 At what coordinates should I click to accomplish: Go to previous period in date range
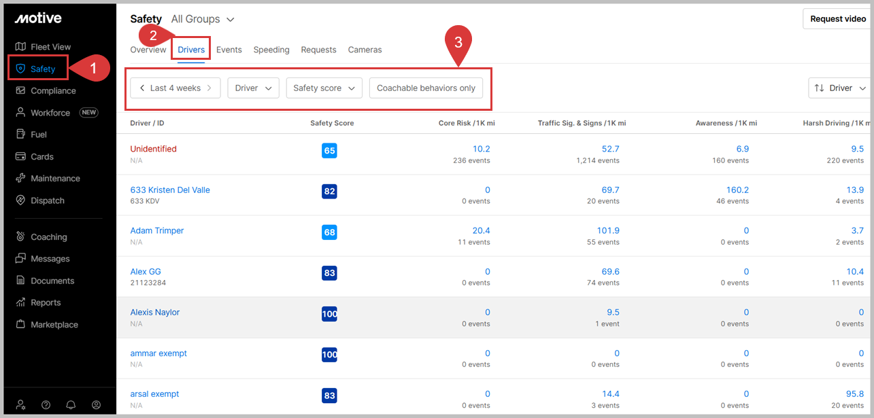click(x=141, y=88)
